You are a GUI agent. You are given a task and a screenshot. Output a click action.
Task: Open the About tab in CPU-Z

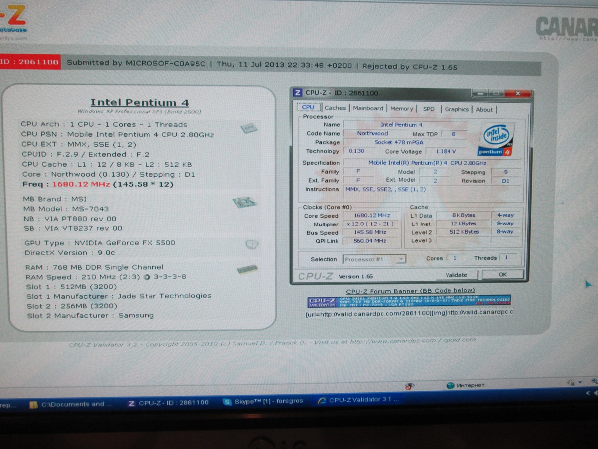(484, 110)
